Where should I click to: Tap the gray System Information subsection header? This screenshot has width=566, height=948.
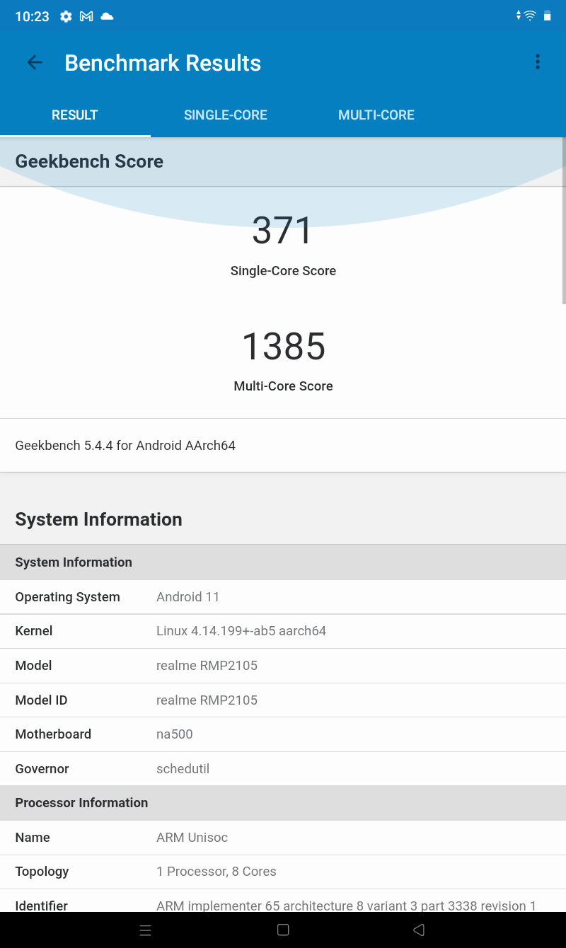[283, 562]
